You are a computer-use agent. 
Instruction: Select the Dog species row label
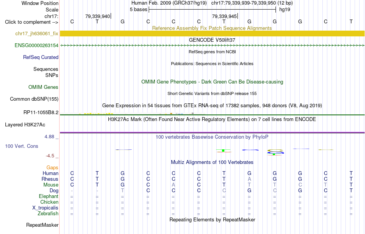pos(54,191)
